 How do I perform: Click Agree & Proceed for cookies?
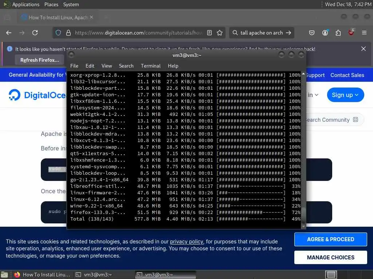[331, 239]
